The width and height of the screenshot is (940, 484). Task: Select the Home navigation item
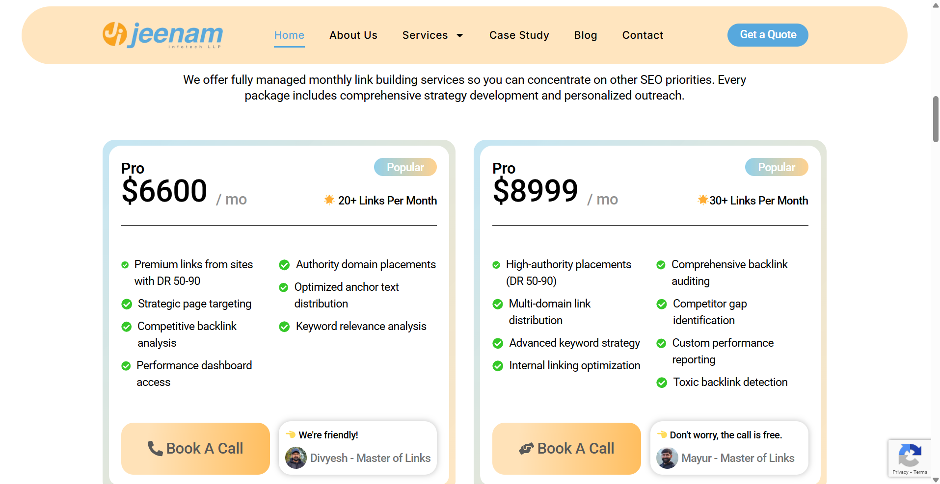coord(289,35)
